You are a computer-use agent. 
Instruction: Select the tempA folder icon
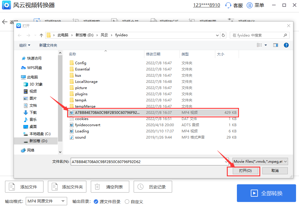tap(72, 100)
